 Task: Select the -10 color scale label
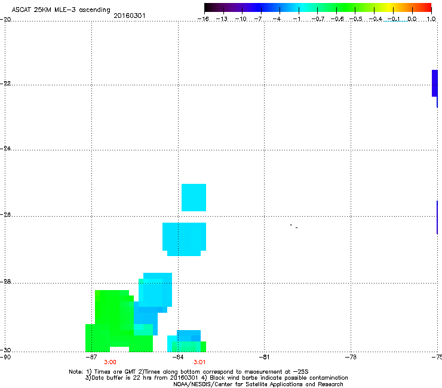tap(241, 19)
